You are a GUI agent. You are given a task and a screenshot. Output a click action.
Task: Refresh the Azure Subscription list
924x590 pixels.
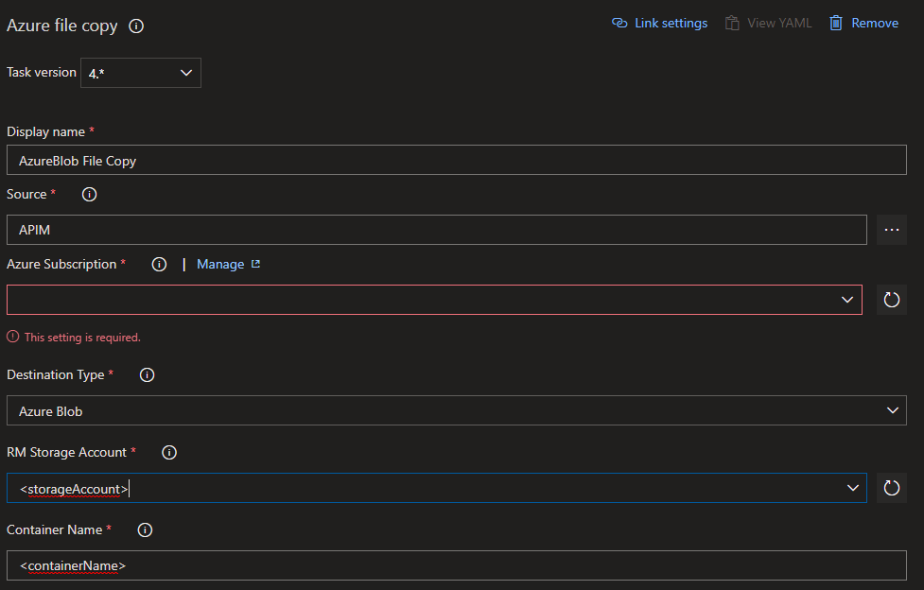(891, 300)
